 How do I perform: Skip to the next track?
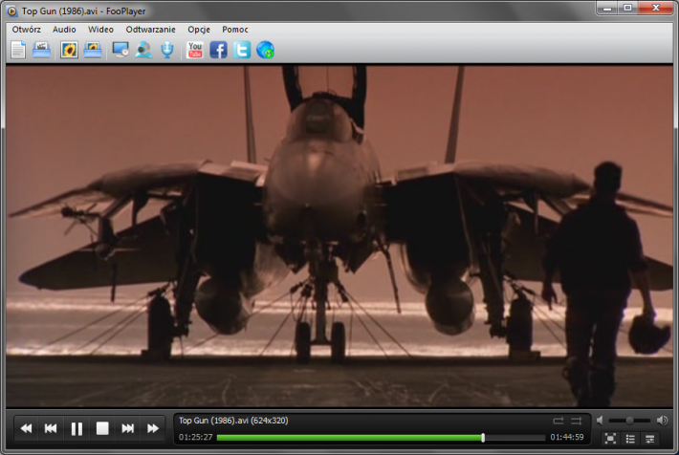(128, 428)
